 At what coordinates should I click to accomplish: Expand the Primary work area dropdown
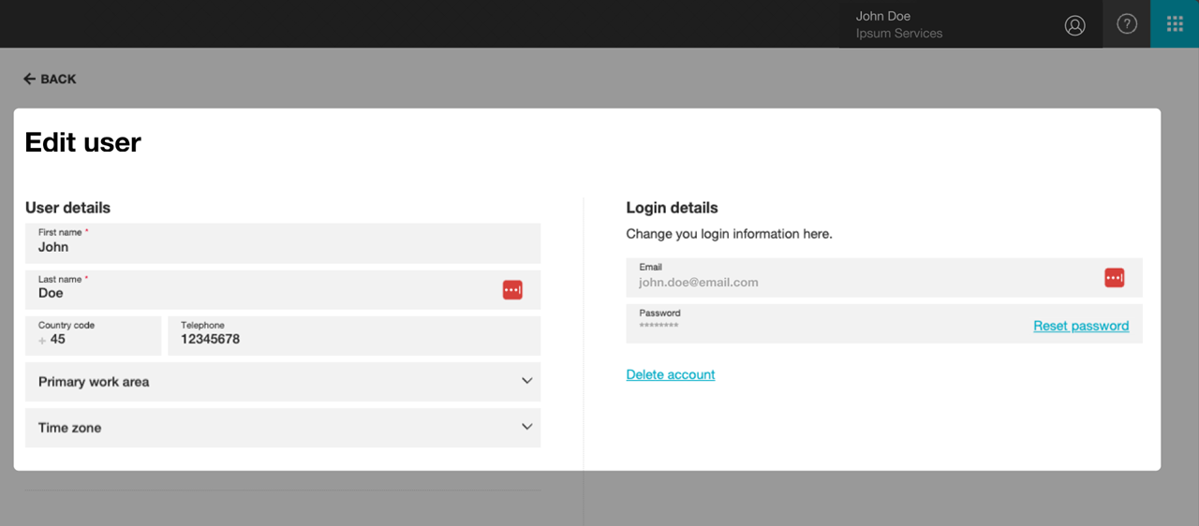pos(283,382)
